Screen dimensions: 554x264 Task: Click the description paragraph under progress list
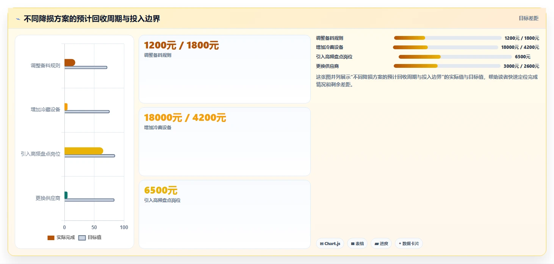pos(427,81)
